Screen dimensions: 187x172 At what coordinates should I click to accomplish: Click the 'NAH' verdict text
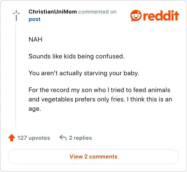pos(36,39)
